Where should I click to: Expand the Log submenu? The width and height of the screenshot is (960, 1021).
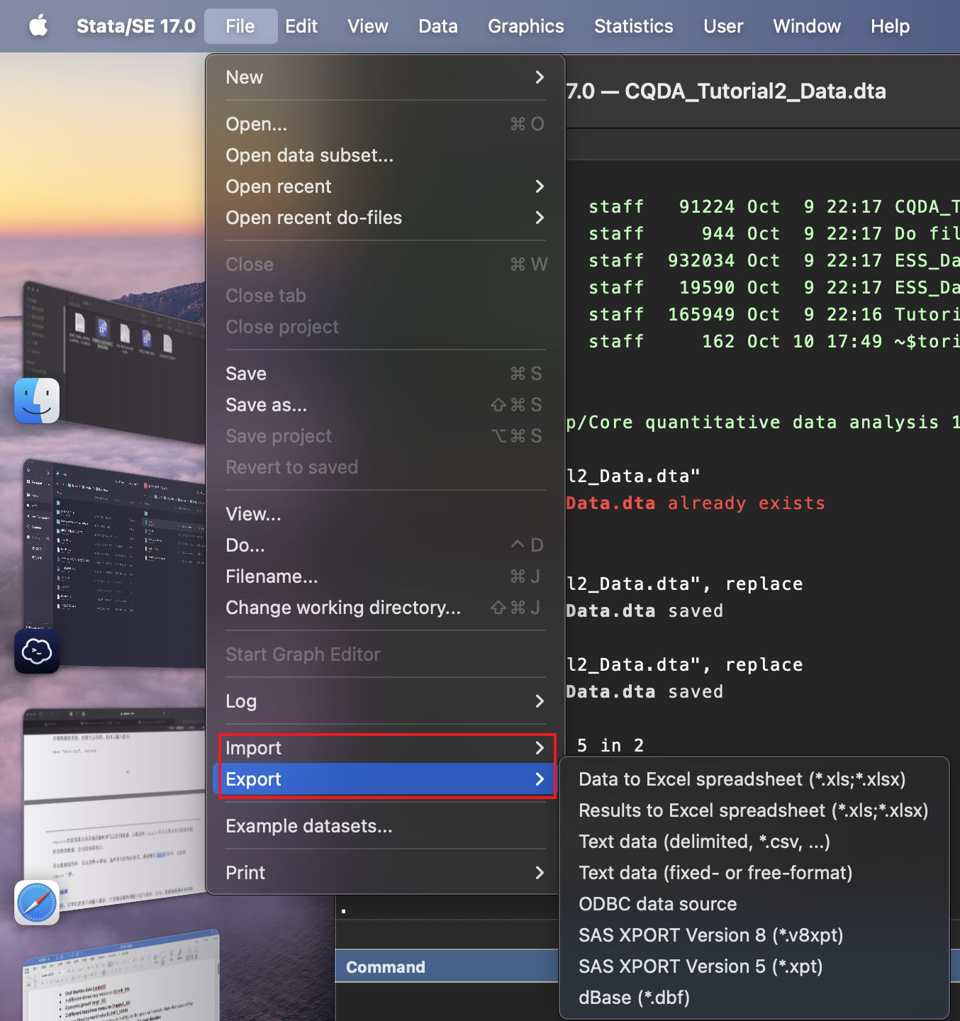[385, 701]
